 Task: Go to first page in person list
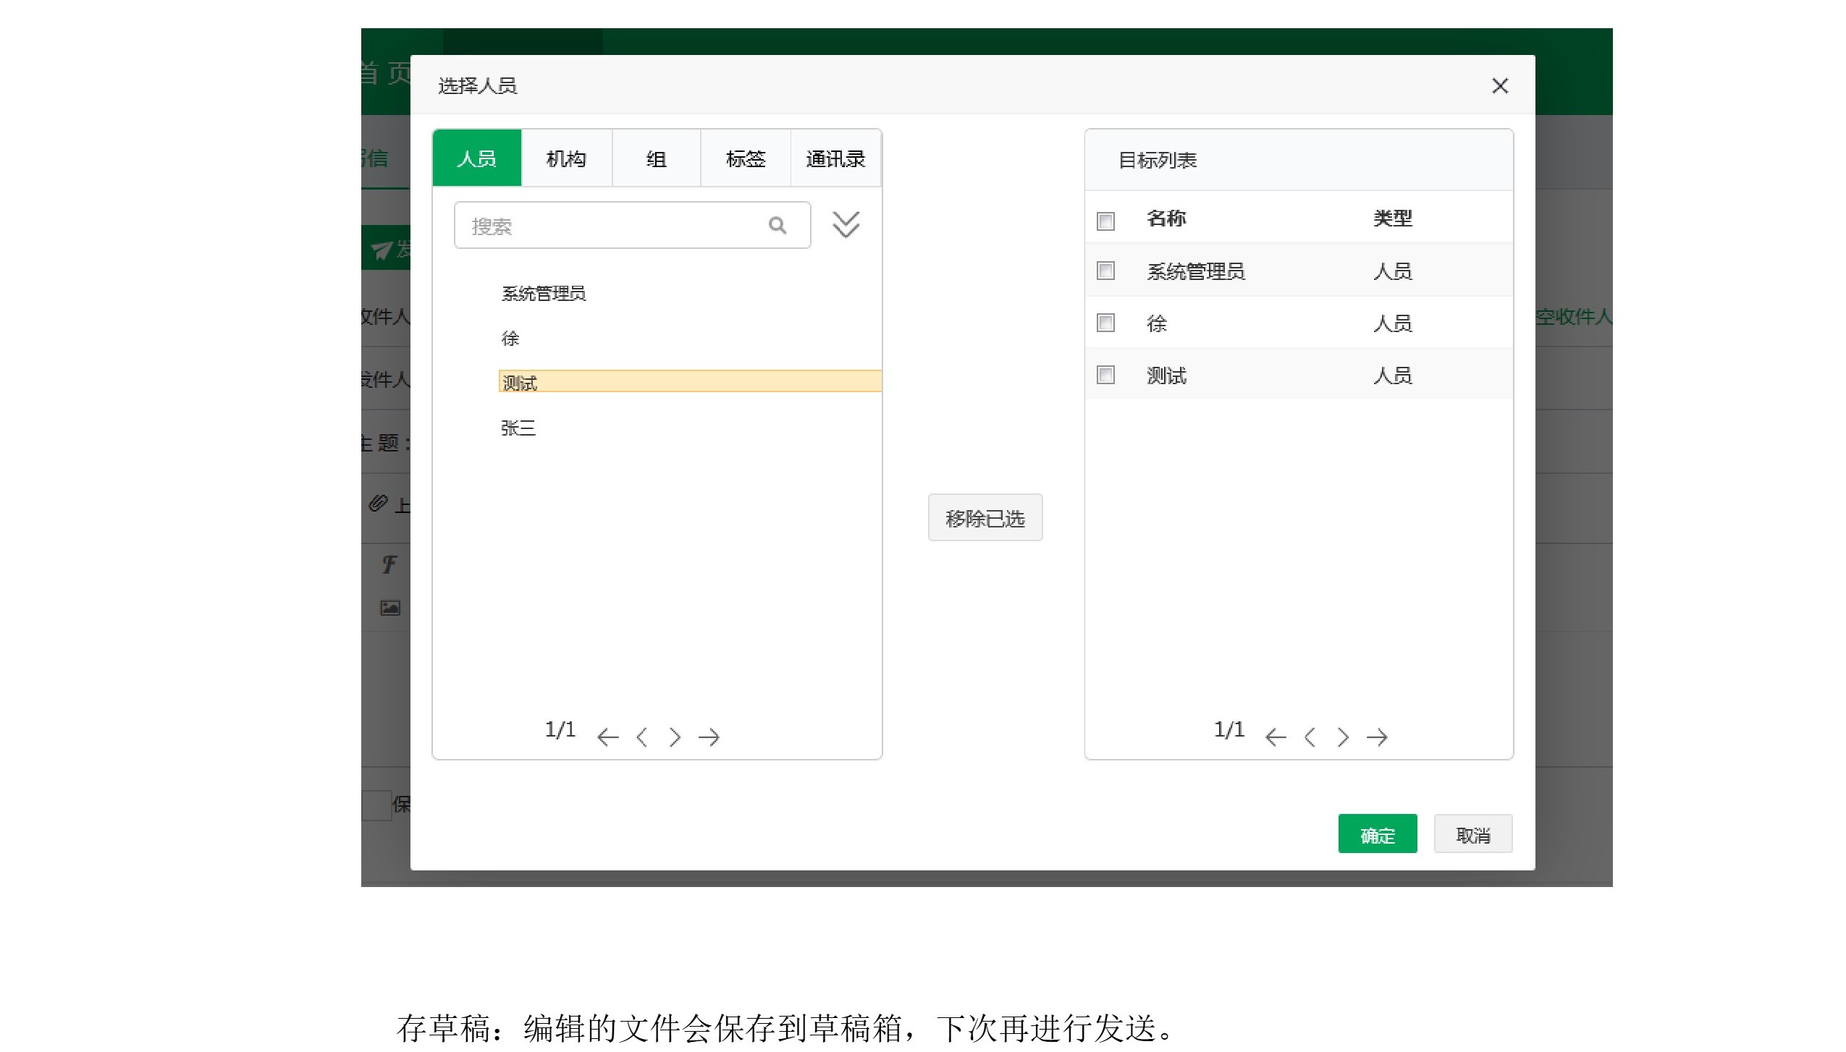coord(607,737)
